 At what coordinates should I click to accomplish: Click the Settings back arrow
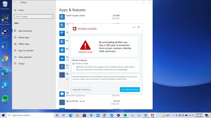tap(15, 2)
